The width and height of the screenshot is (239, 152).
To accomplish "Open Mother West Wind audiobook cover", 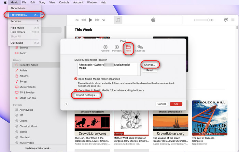I will click(131, 123).
